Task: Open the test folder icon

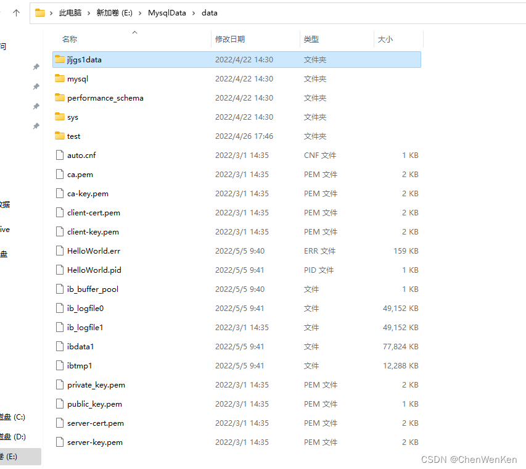Action: 60,136
